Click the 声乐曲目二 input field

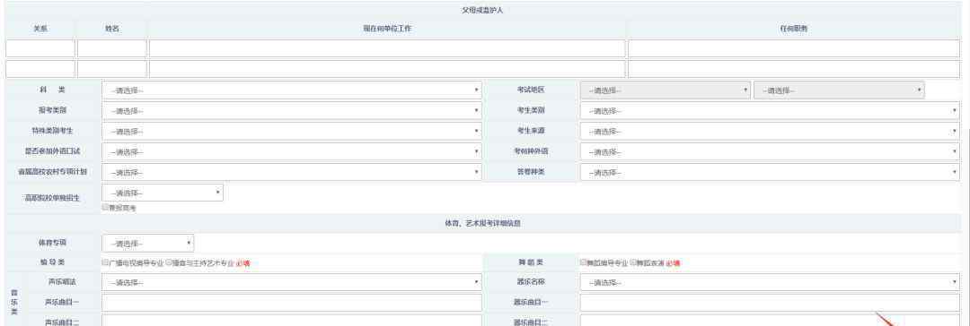point(291,321)
